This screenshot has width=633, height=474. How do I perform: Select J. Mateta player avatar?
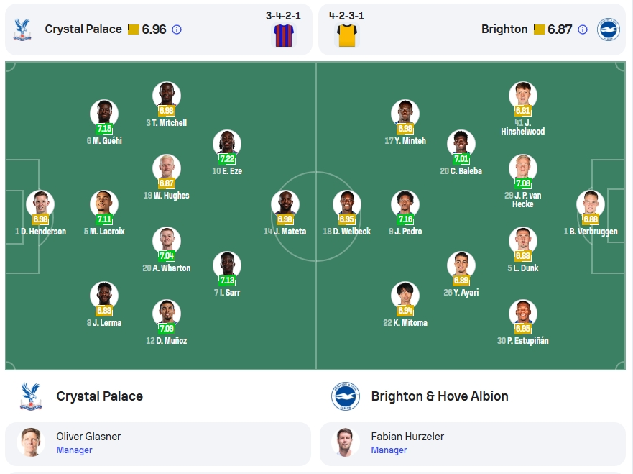point(285,204)
